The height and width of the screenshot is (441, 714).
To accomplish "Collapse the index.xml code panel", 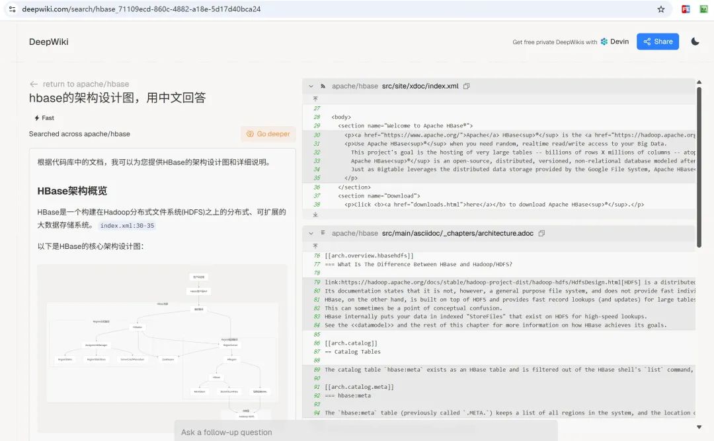I will [311, 86].
